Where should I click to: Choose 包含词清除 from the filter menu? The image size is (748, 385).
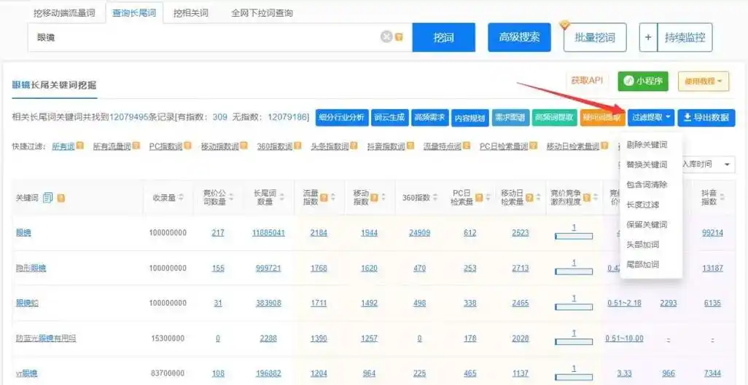click(647, 184)
